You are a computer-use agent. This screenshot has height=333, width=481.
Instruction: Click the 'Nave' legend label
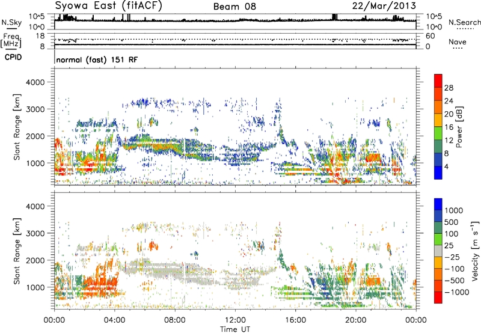coord(458,41)
